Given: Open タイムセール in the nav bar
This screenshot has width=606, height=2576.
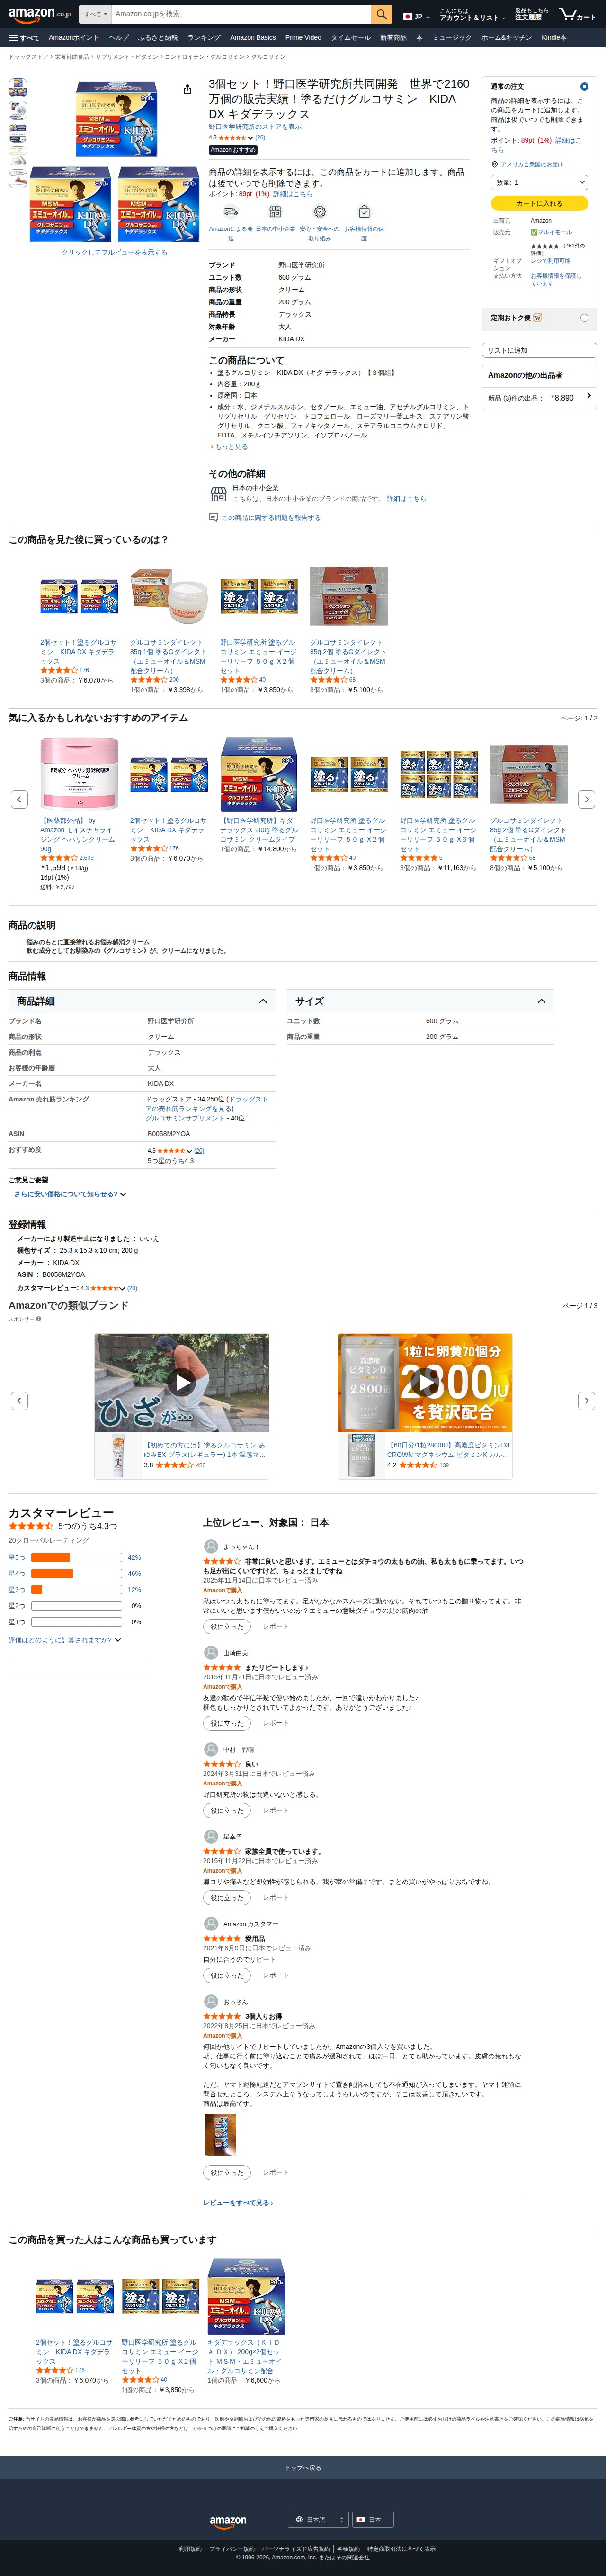Looking at the screenshot, I should [x=350, y=38].
